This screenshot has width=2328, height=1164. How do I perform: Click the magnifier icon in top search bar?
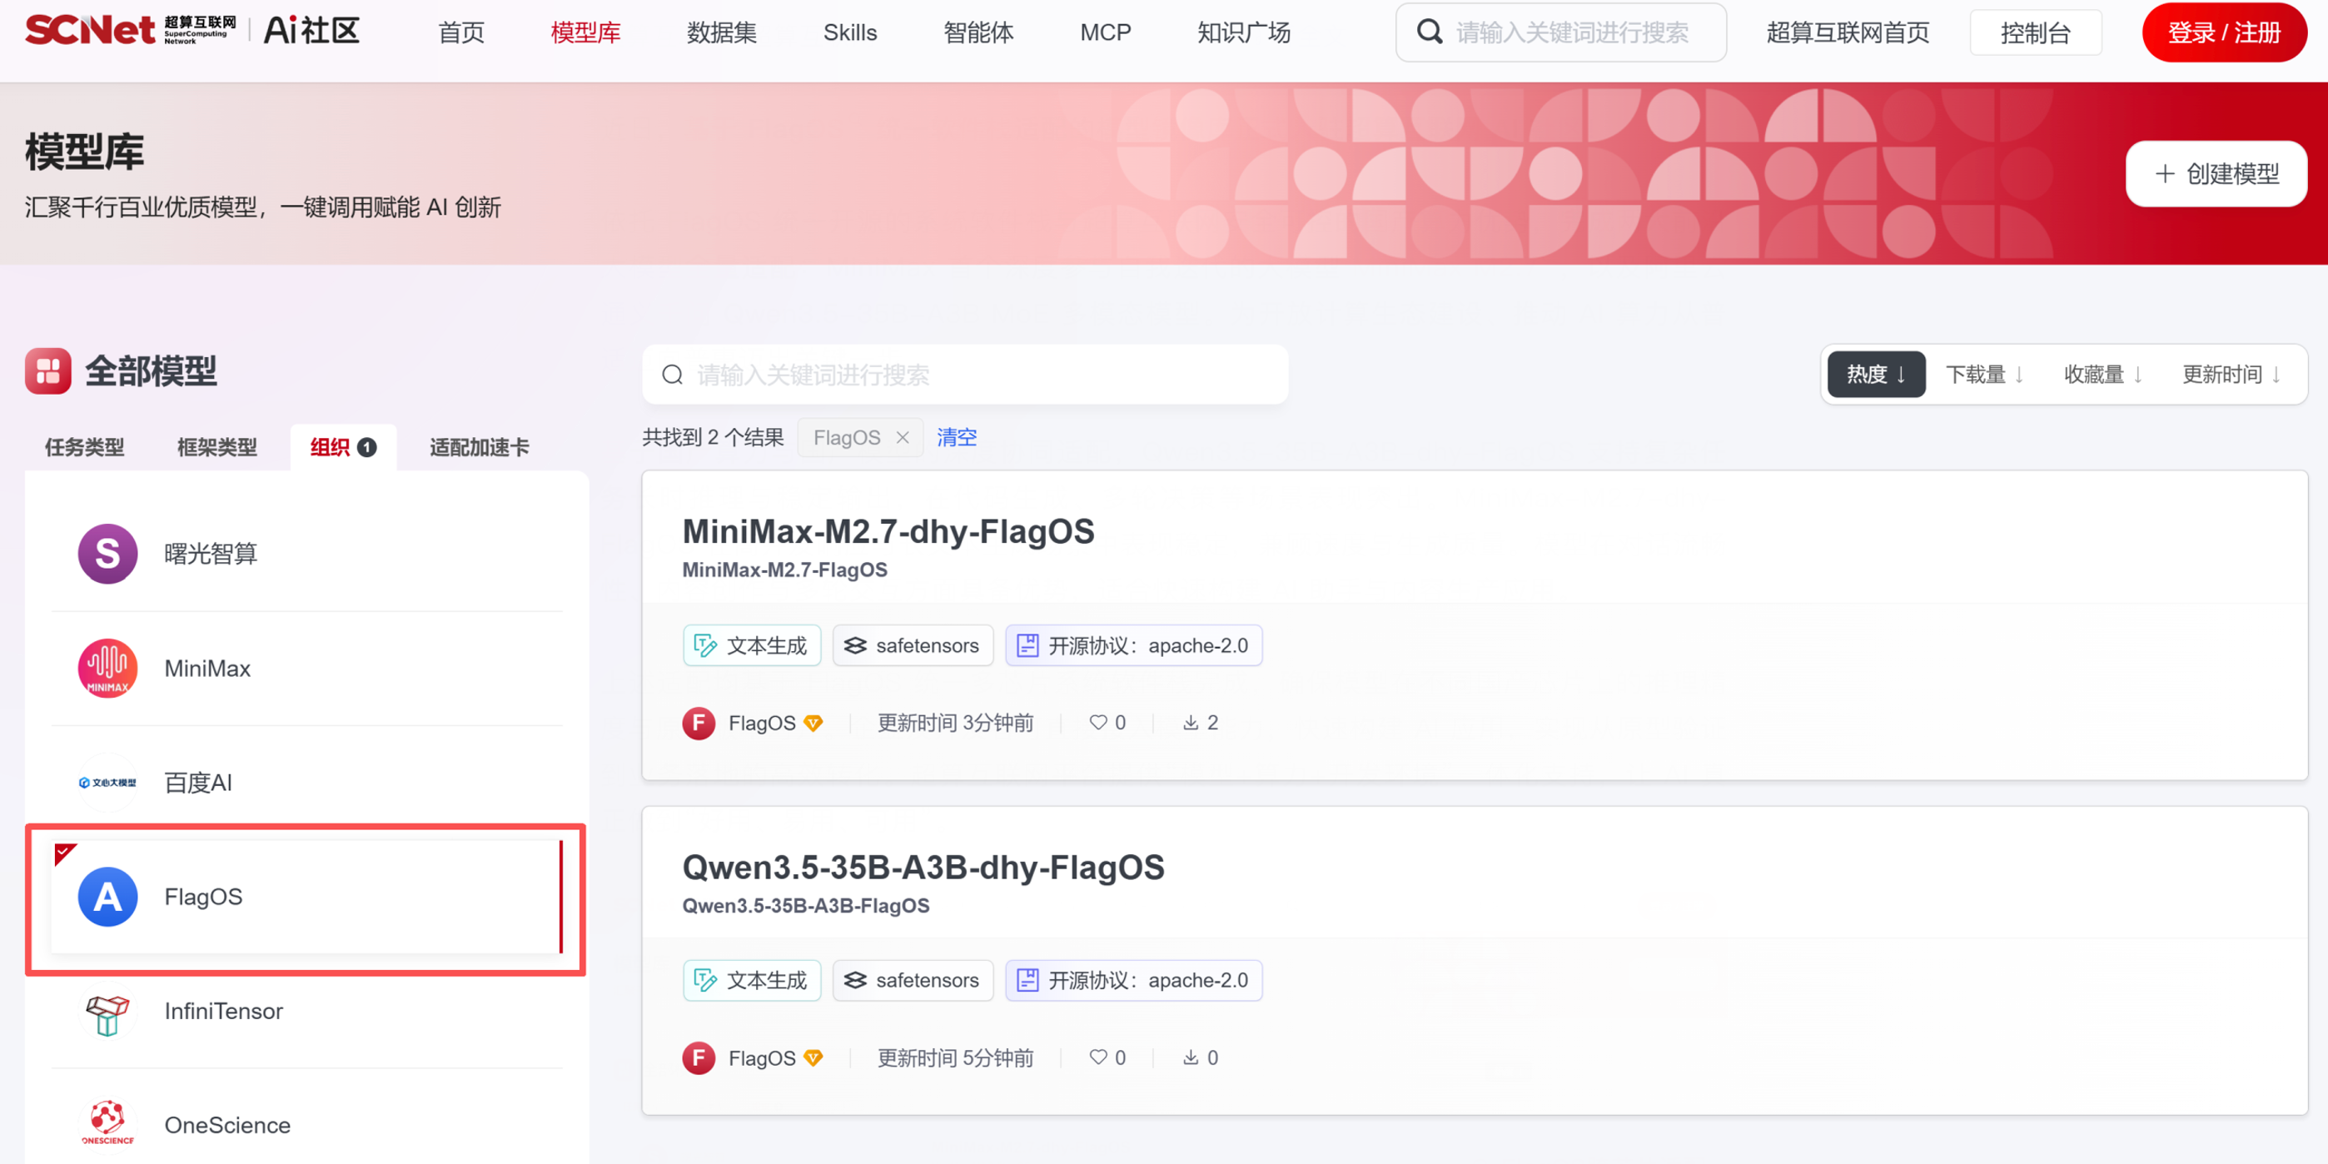(x=1429, y=32)
